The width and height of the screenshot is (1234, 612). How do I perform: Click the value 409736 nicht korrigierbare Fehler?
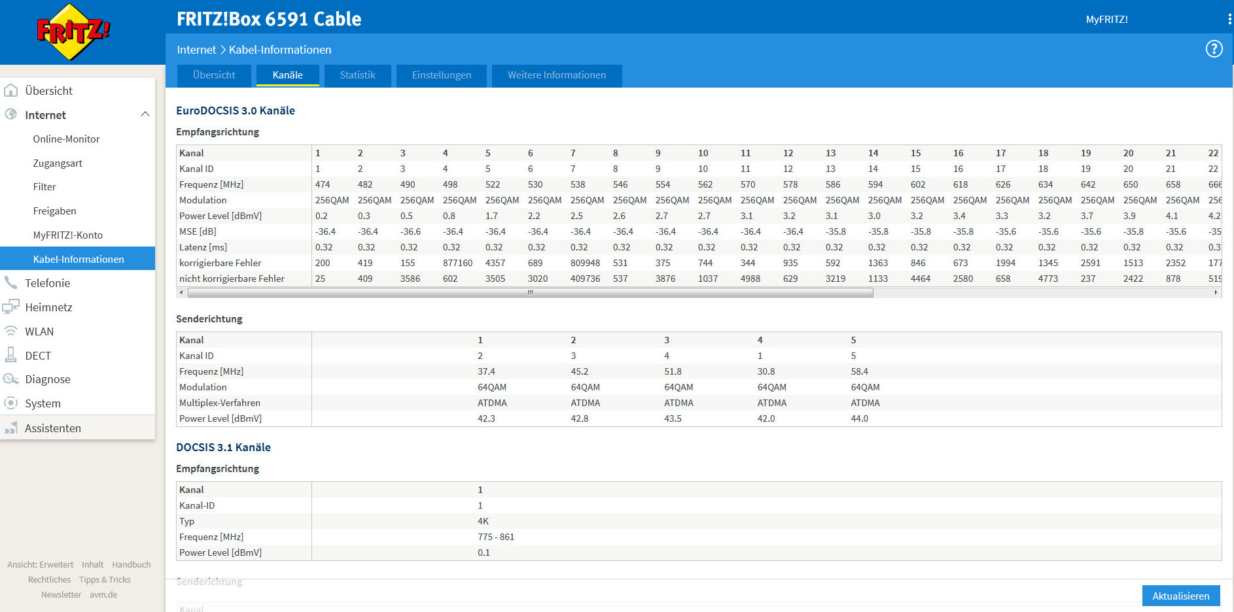pos(585,279)
